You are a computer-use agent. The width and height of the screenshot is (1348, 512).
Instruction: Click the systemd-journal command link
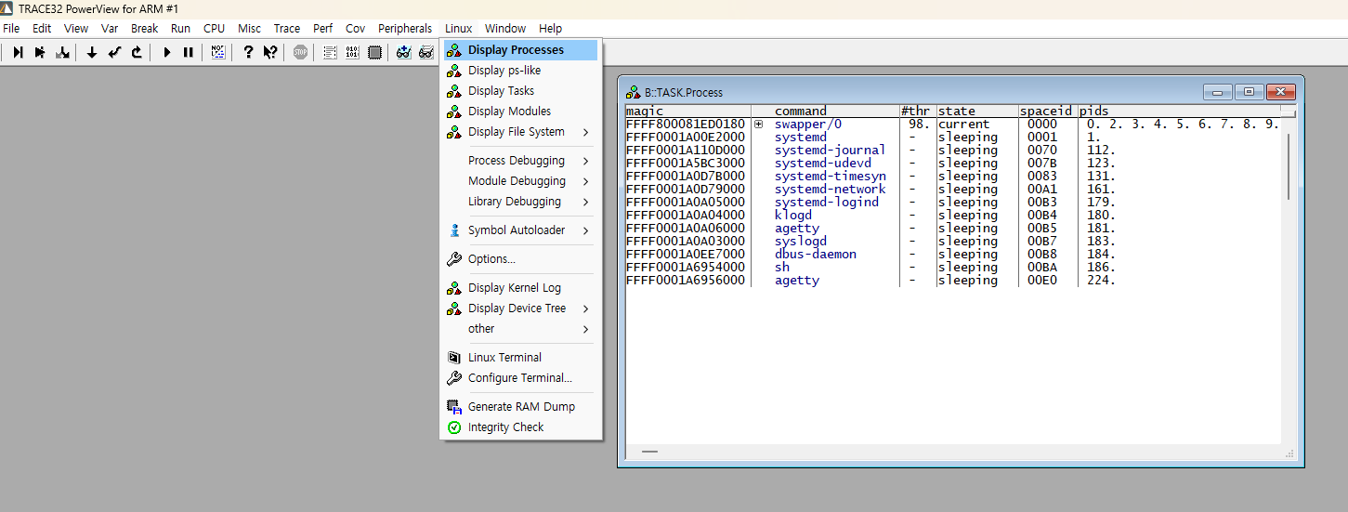pos(830,150)
